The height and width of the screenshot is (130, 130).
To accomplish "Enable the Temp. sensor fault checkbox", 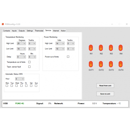I will click(29, 67).
